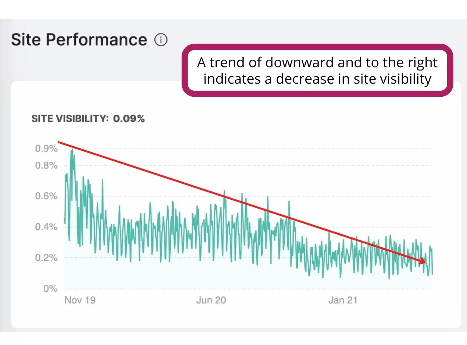Click the Jun 20 x-axis date label
467x345 pixels.
(x=211, y=300)
